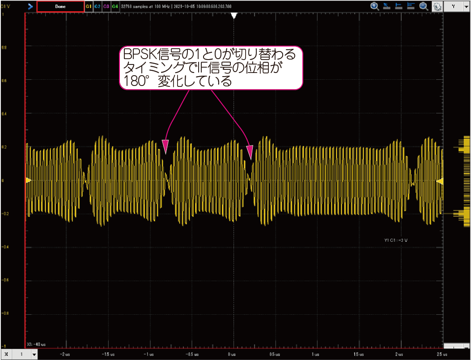
Task: Click the double horizontal bar cursor icon
Action: (411, 7)
